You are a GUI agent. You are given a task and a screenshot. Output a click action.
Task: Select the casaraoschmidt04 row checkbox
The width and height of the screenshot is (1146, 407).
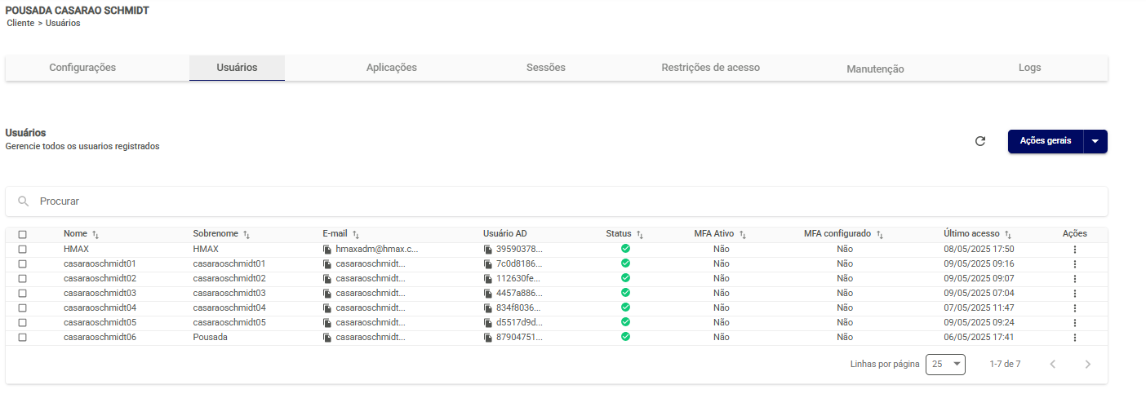coord(23,308)
